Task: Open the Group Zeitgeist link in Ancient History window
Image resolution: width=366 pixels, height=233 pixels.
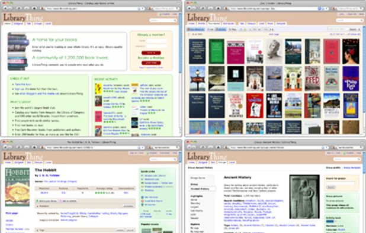Action: [x=352, y=168]
